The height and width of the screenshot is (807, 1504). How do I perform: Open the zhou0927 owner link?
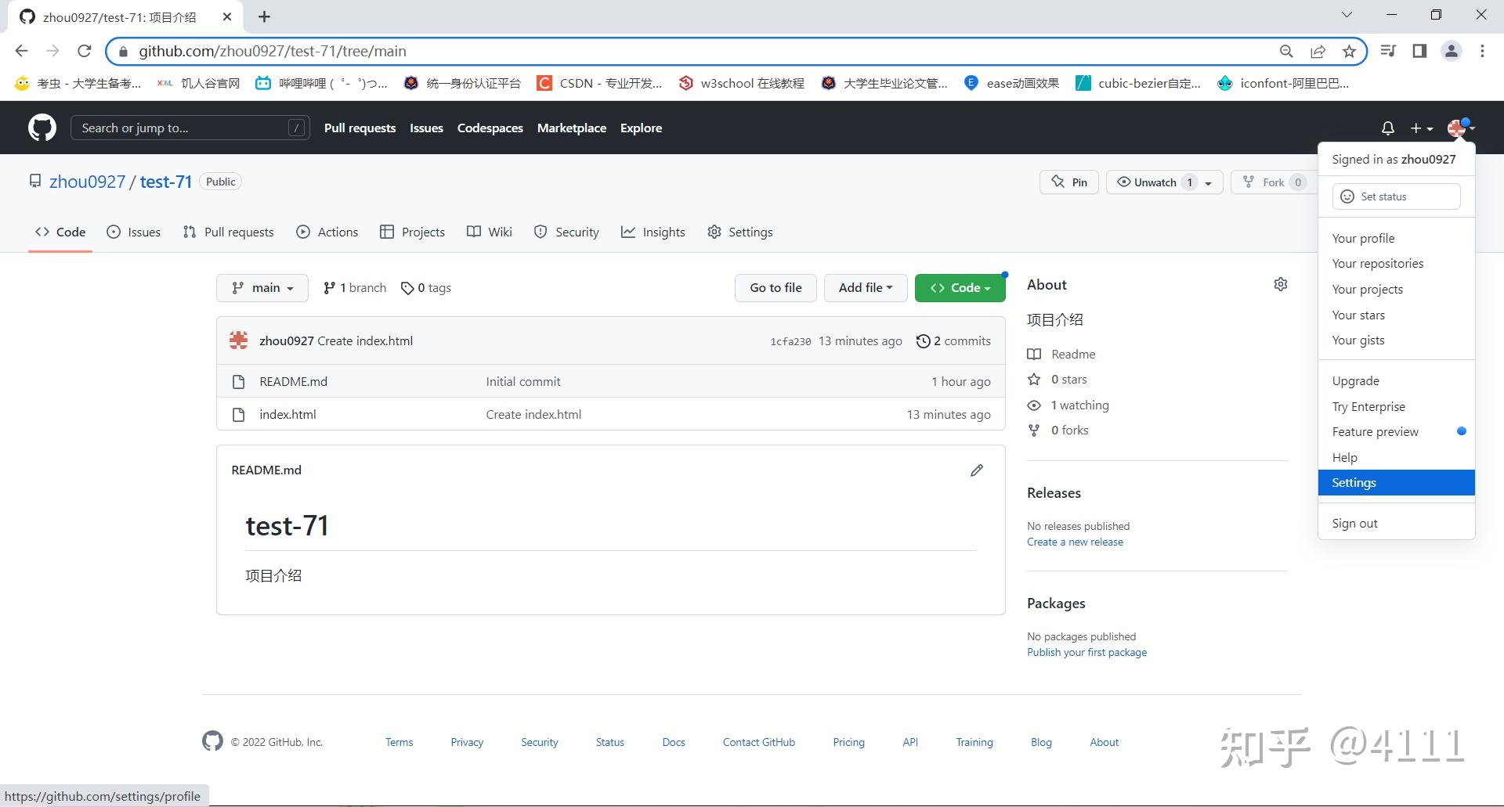87,182
